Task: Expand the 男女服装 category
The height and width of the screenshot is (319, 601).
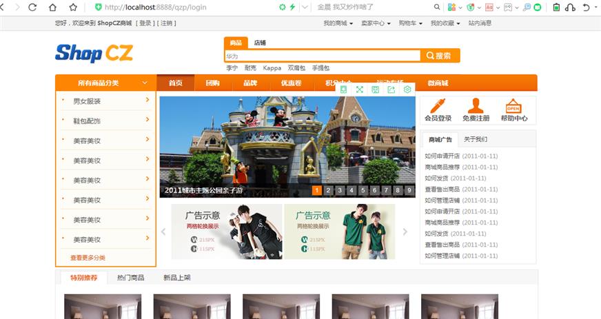Action: point(105,101)
